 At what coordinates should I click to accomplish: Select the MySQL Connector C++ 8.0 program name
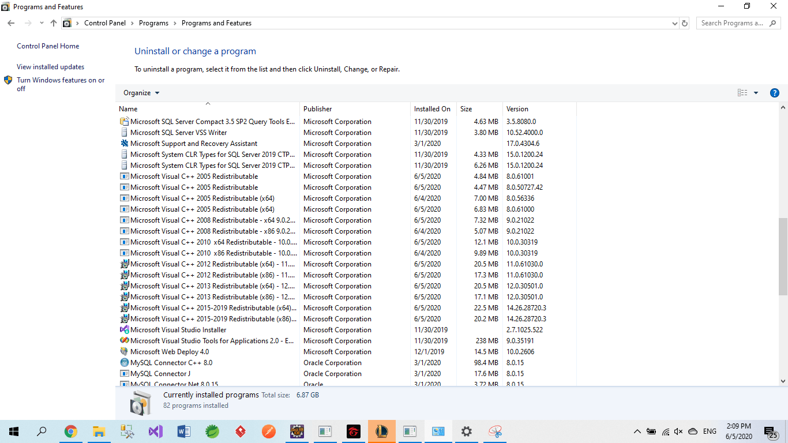pyautogui.click(x=171, y=363)
